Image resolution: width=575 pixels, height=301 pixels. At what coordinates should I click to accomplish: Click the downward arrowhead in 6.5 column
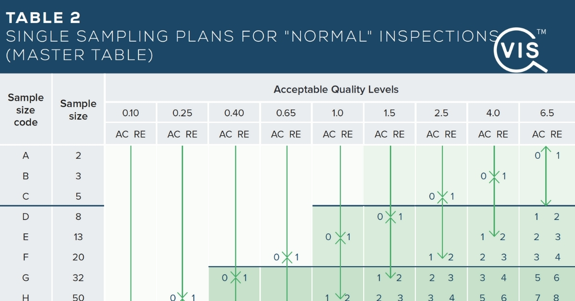(x=545, y=203)
